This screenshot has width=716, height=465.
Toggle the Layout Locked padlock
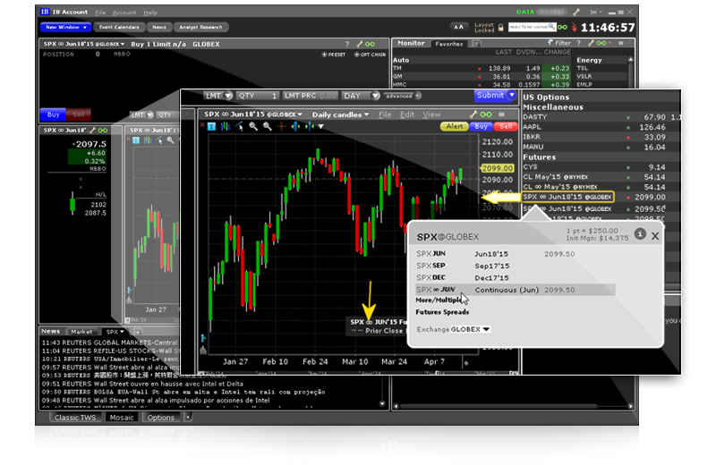(x=501, y=28)
